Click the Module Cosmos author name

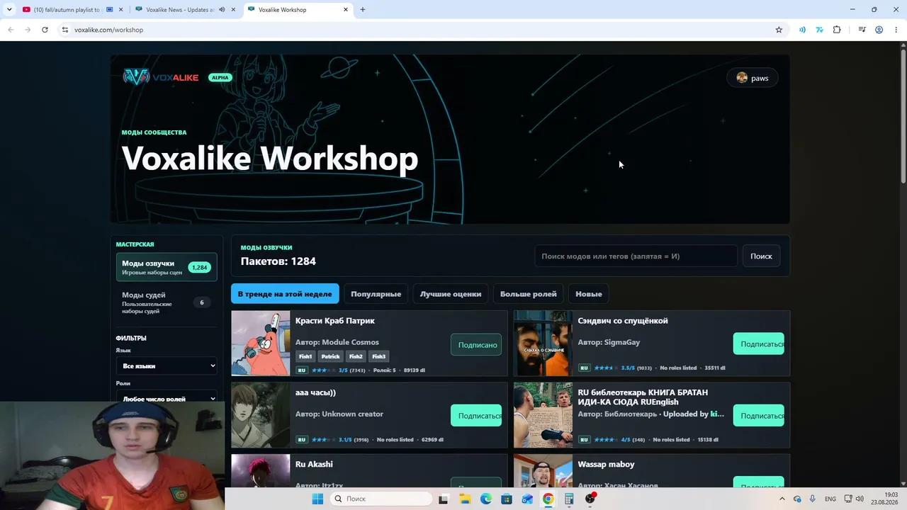pos(350,342)
